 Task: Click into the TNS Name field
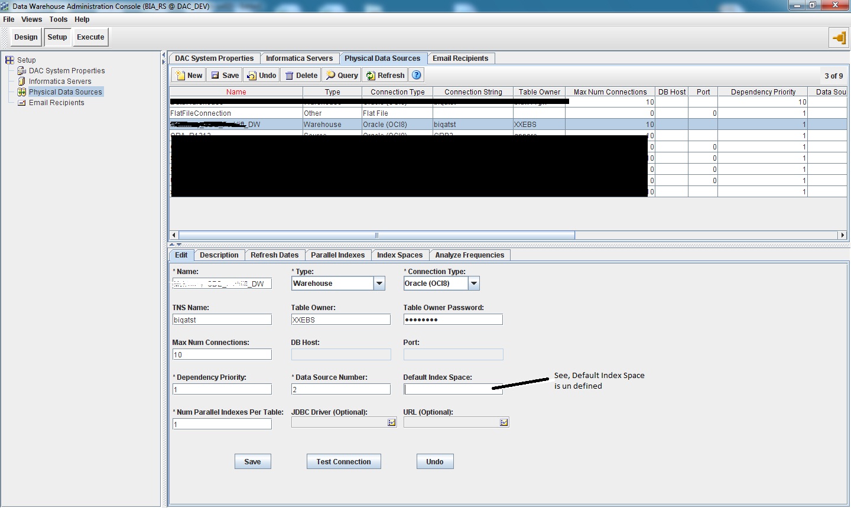click(x=222, y=320)
